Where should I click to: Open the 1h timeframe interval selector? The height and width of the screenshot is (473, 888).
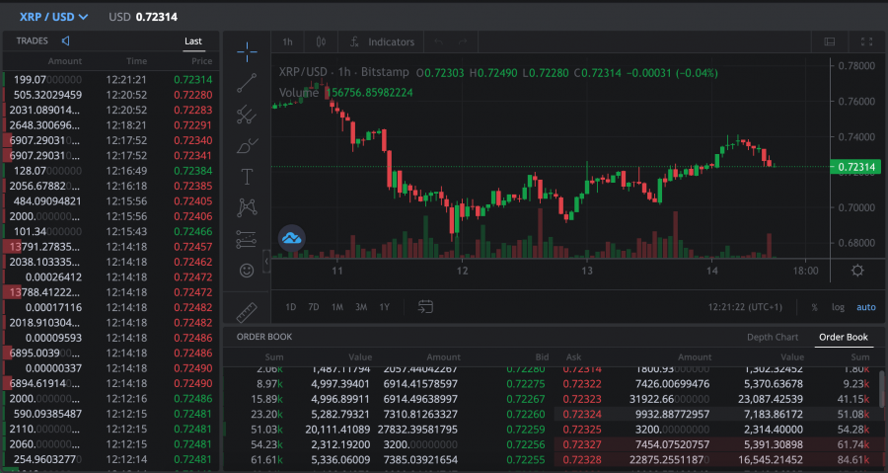click(x=287, y=42)
